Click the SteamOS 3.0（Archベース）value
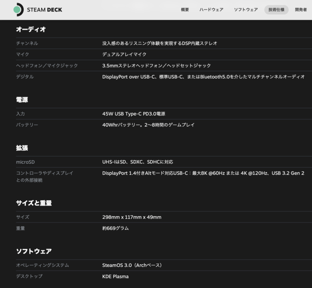Image resolution: width=312 pixels, height=288 pixels. (x=132, y=265)
